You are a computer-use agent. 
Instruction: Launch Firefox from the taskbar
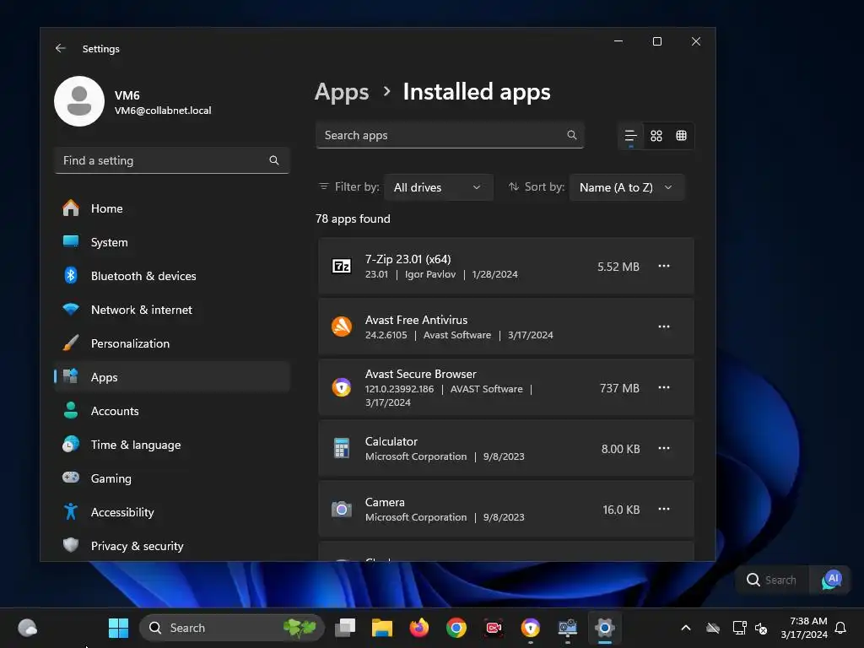coord(418,628)
